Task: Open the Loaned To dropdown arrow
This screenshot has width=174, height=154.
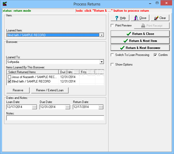Action: coord(102,62)
